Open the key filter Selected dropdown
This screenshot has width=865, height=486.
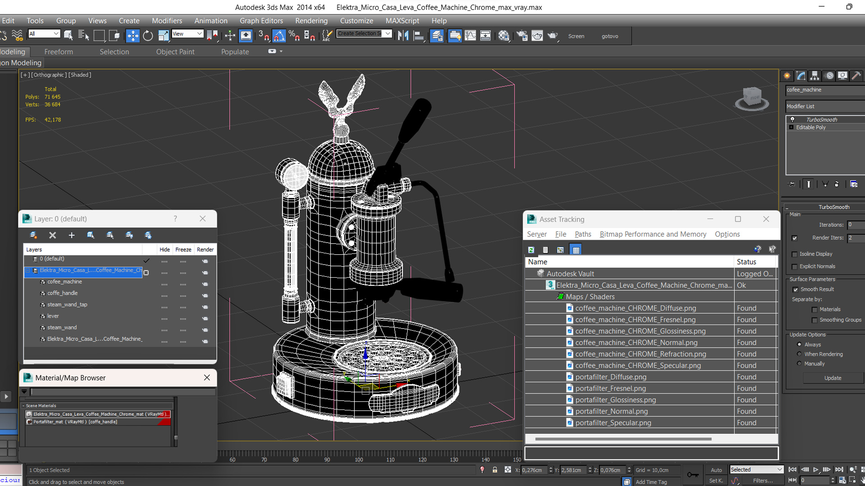(757, 469)
